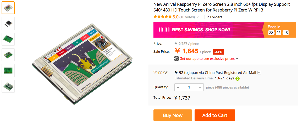Expand the votes rating dropdown arrow
This screenshot has width=298, height=123.
coord(198,17)
